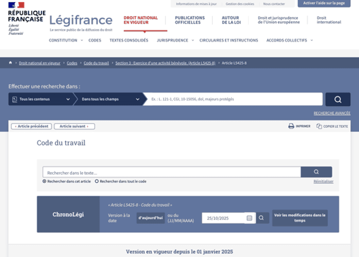Viewport: 359px width, 257px height.
Task: Open the Recherche avancée link
Action: [332, 113]
